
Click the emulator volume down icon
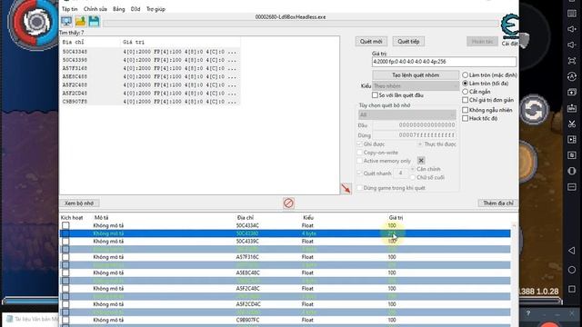572,45
